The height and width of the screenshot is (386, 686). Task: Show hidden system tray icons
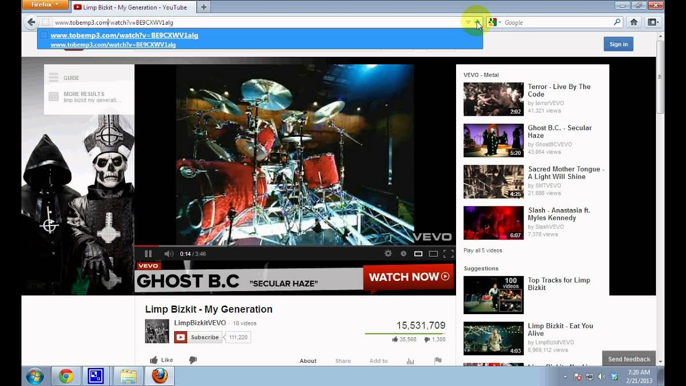tap(565, 377)
